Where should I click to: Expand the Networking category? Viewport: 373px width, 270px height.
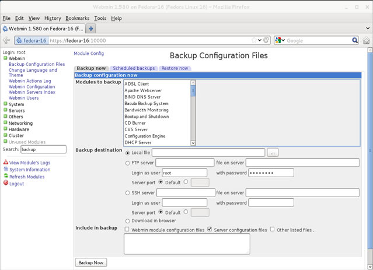click(x=5, y=122)
